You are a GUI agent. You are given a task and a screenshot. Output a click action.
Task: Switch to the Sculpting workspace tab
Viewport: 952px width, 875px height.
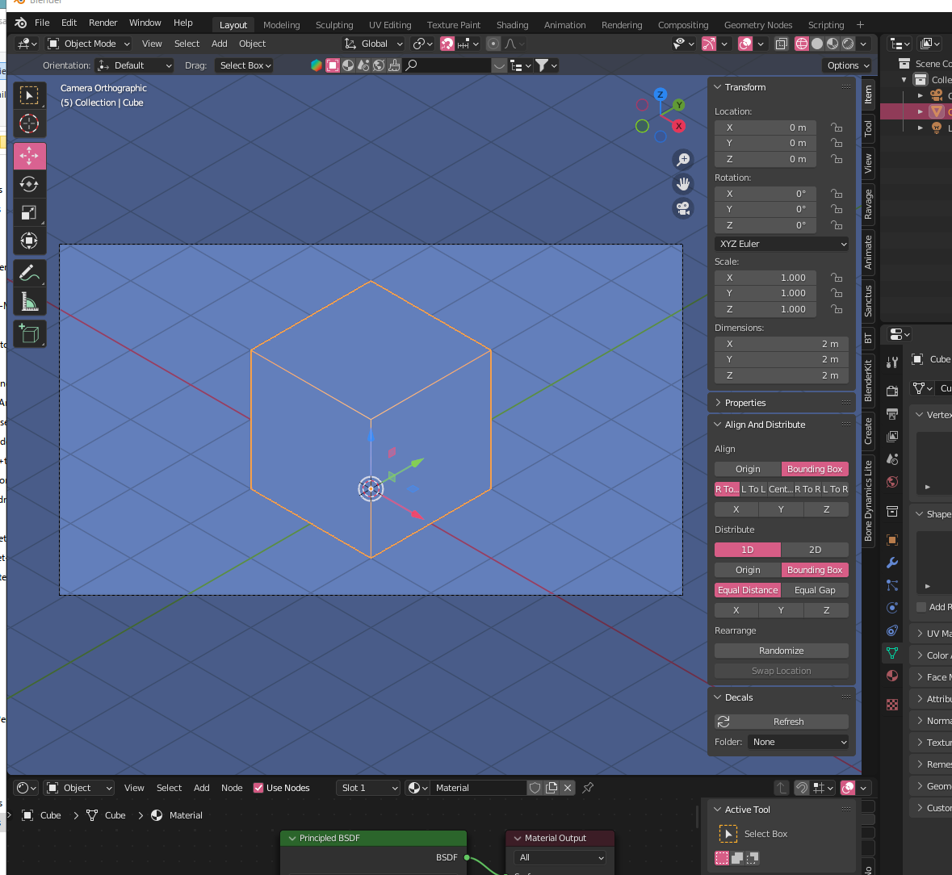334,25
